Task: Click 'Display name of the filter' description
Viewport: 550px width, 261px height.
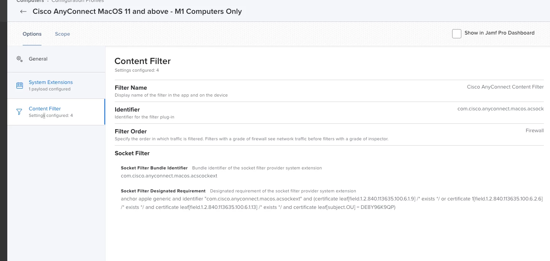Action: pos(171,95)
